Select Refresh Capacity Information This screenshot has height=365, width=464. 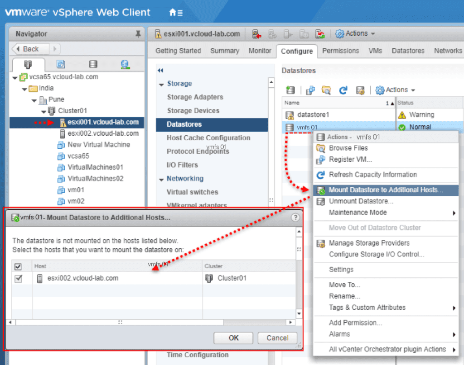(386, 175)
